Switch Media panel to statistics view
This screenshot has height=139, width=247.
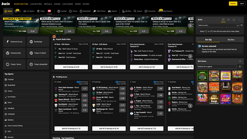click(234, 20)
